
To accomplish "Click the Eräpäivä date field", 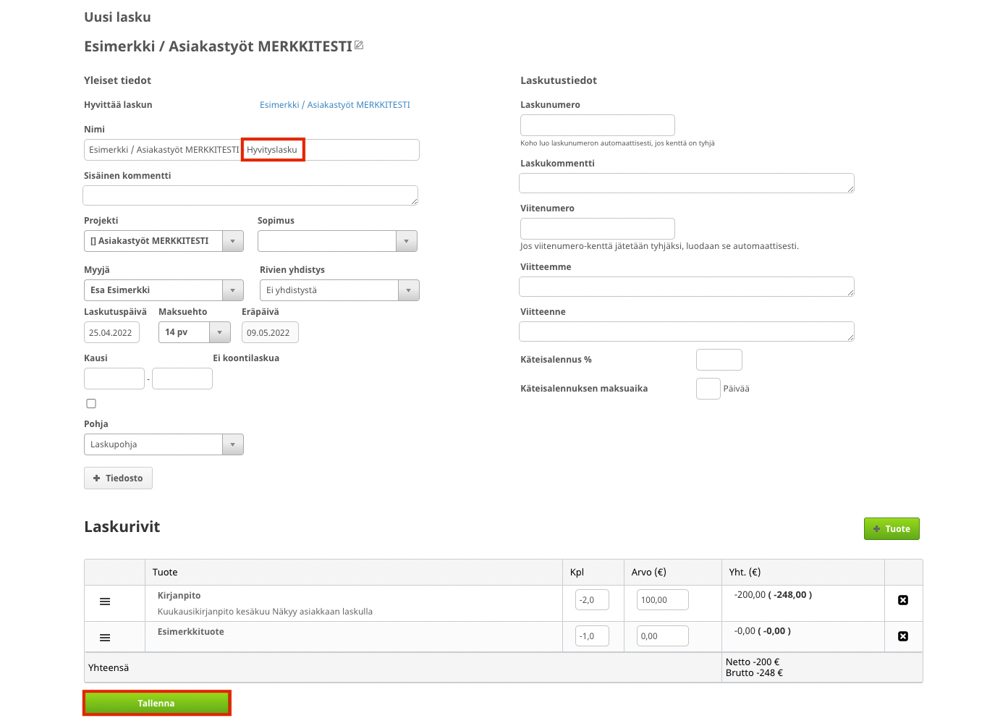I will click(x=270, y=332).
